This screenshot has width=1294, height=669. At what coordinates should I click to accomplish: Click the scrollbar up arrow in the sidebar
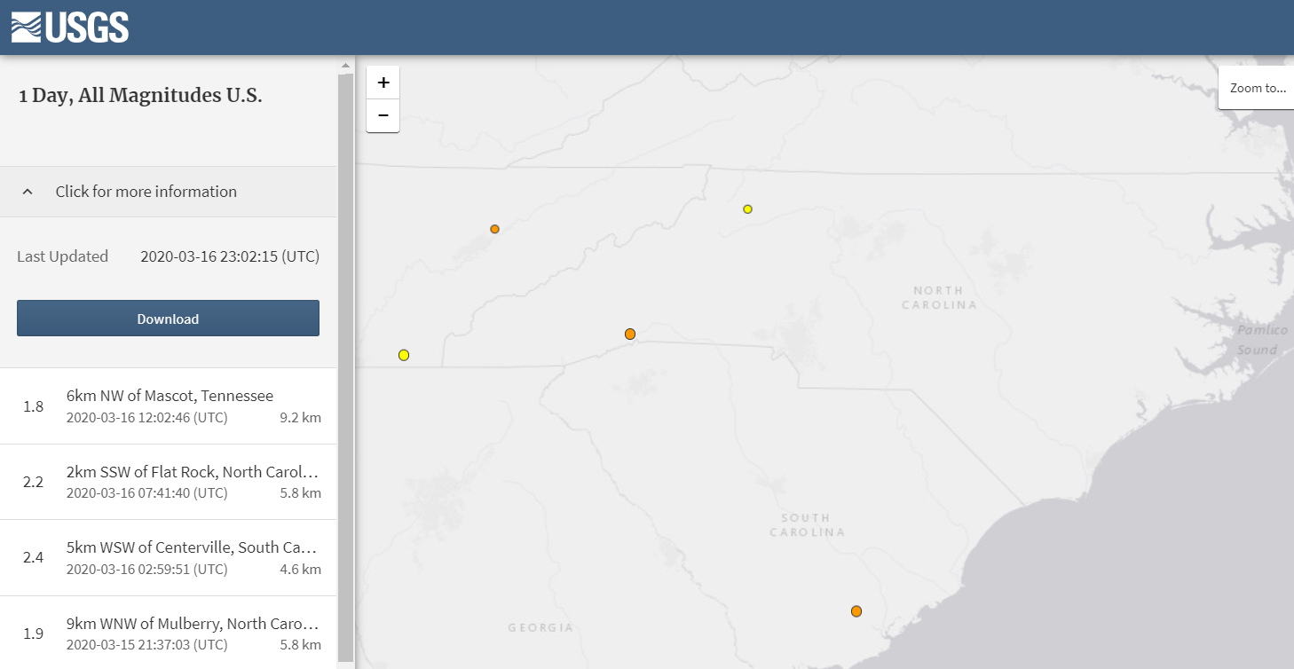[346, 65]
